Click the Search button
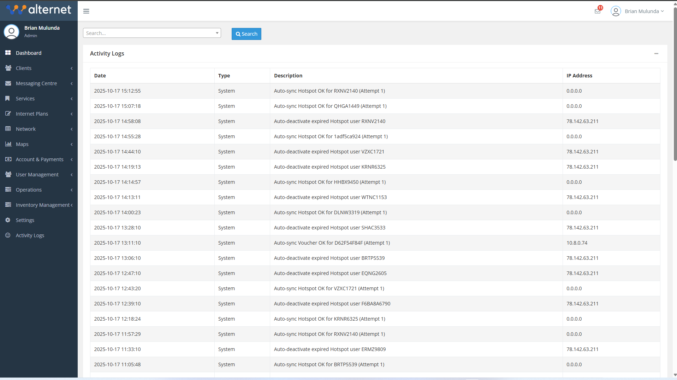This screenshot has width=677, height=380. click(246, 34)
